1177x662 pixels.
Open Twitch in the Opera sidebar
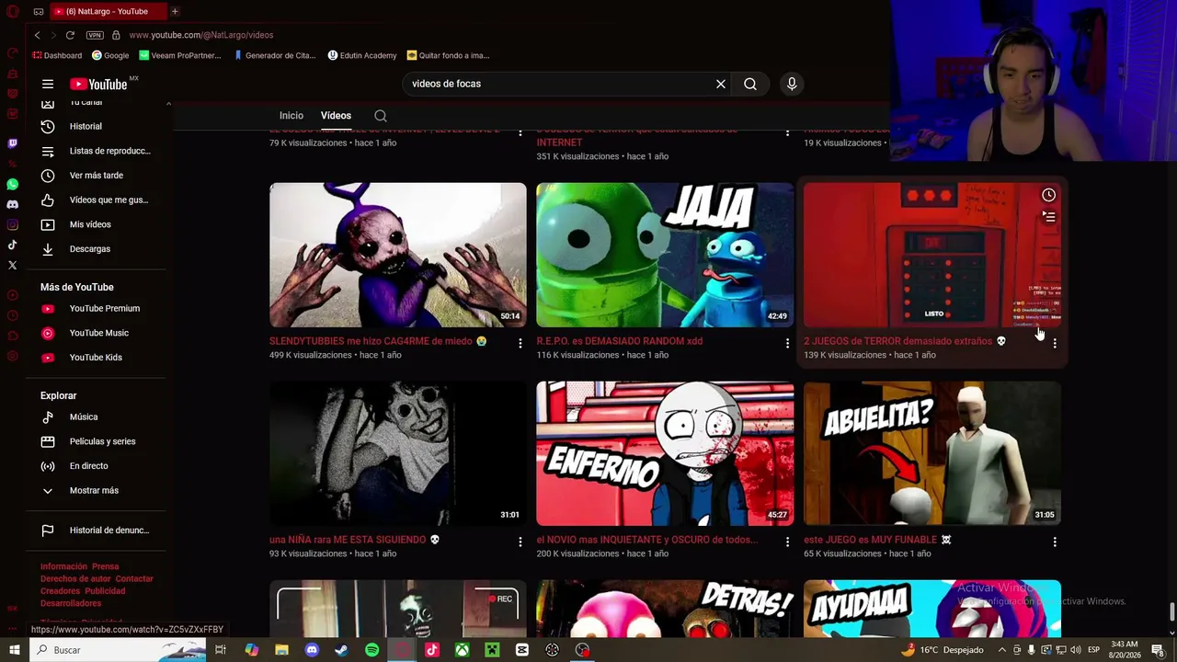(12, 143)
